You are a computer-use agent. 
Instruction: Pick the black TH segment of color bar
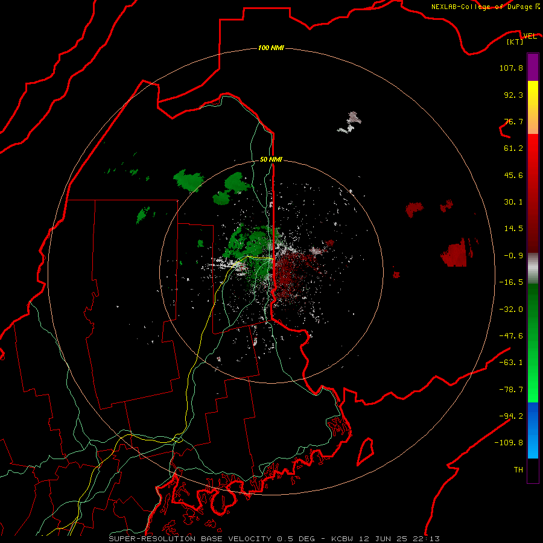[533, 470]
